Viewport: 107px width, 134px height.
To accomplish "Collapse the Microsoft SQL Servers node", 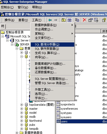I will 3,36.
